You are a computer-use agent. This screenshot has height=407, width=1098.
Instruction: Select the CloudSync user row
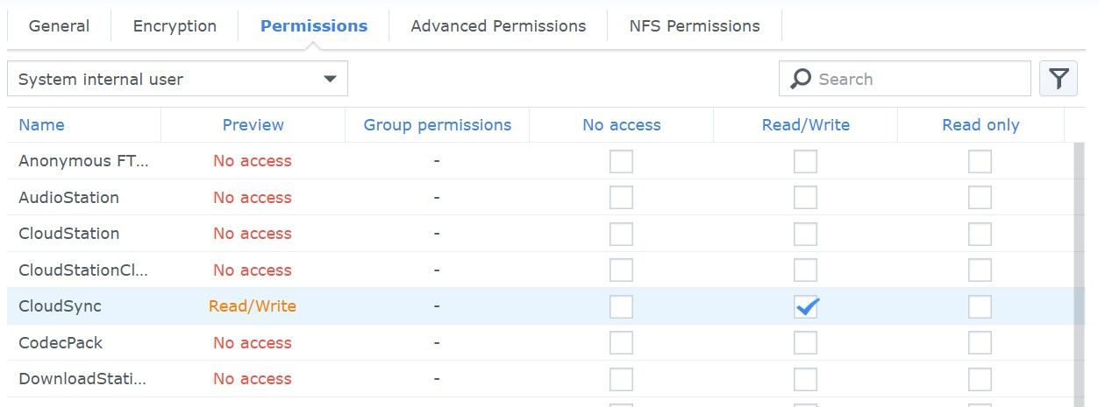point(61,306)
